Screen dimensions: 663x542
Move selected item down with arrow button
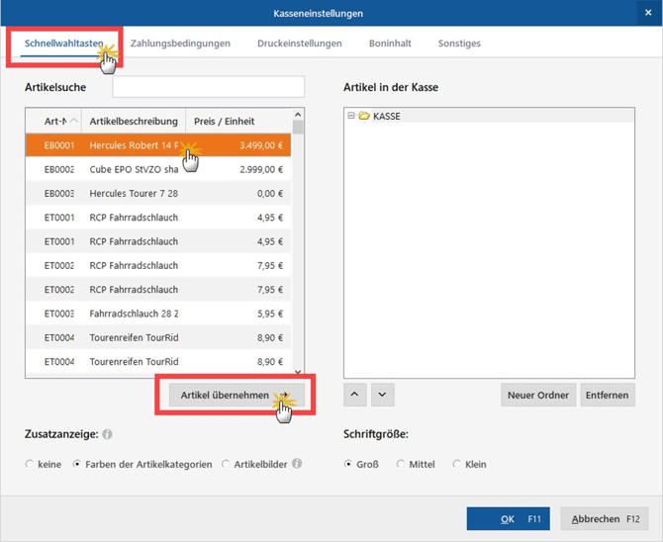(x=383, y=395)
